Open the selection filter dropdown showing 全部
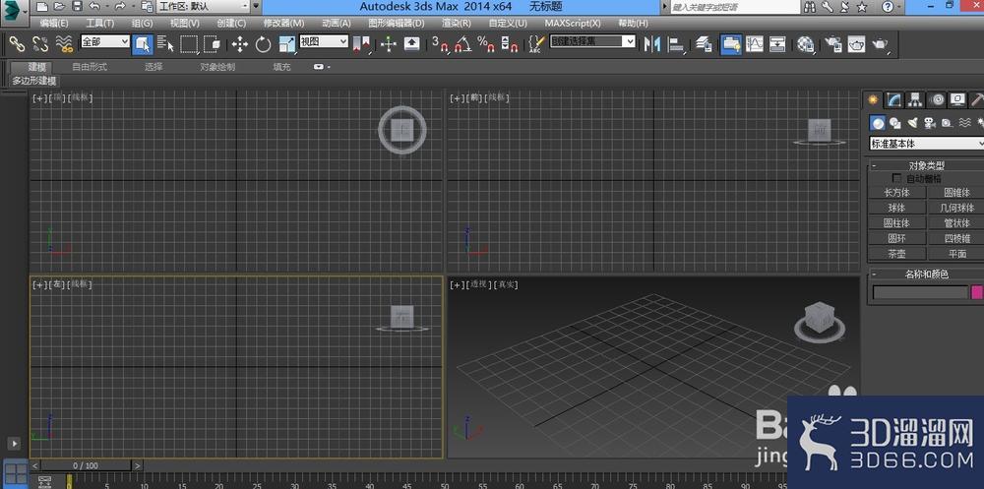The height and width of the screenshot is (489, 984). tap(105, 42)
